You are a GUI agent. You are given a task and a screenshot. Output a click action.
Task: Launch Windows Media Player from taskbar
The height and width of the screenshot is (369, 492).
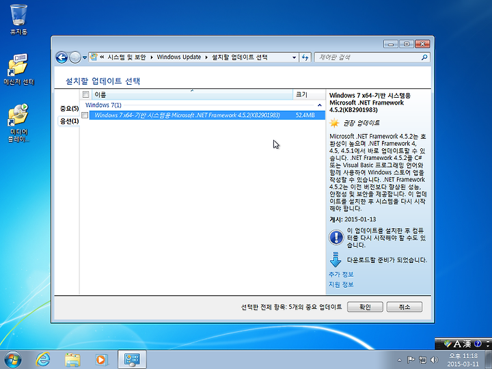102,359
